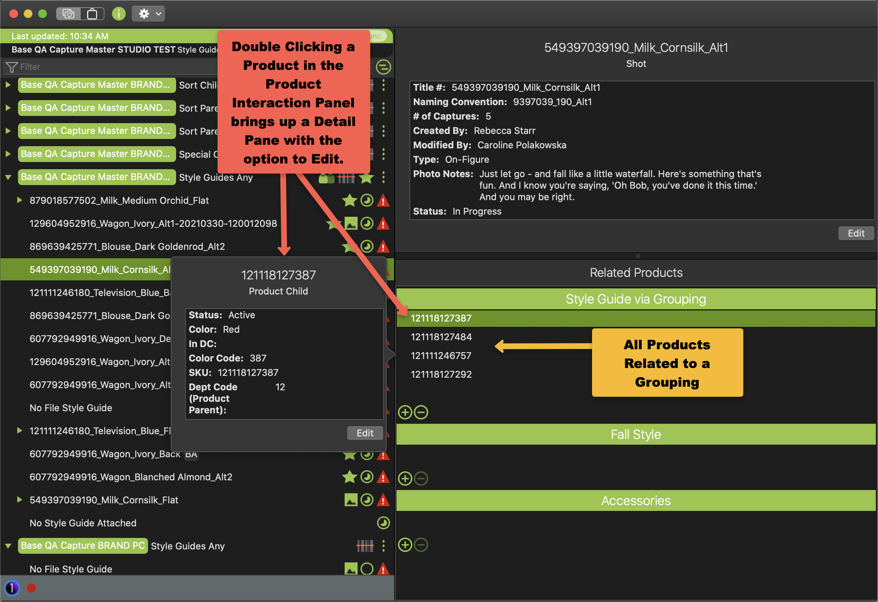The height and width of the screenshot is (602, 878).
Task: Select related product 121118127484
Action: 441,337
